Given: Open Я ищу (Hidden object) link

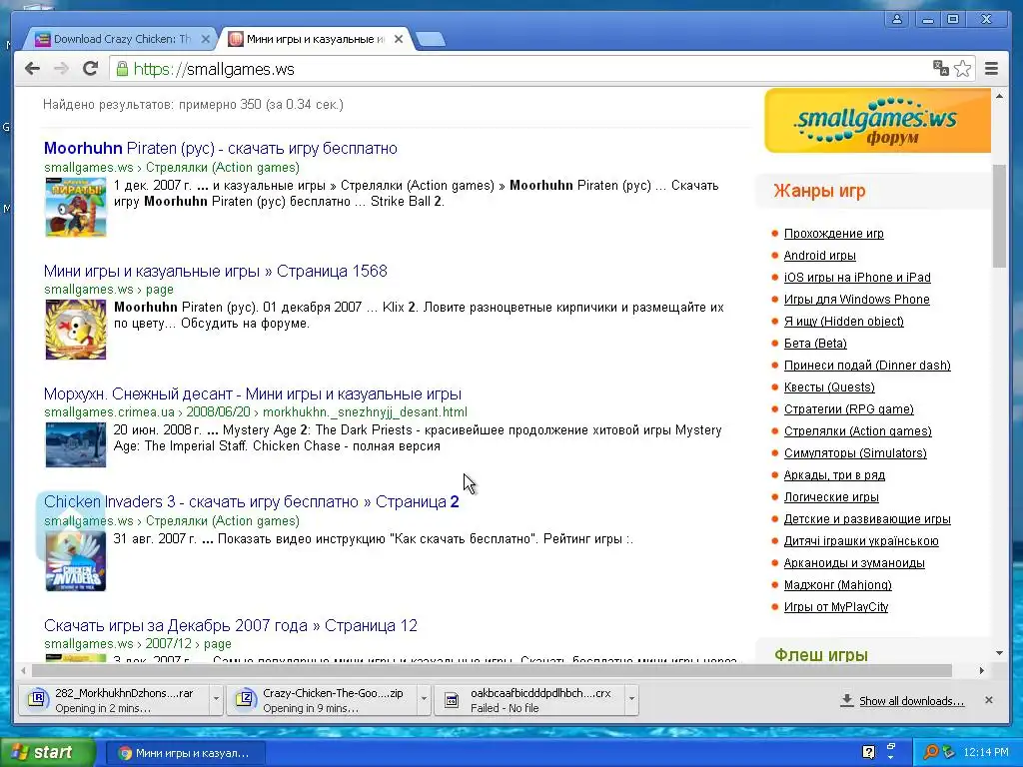Looking at the screenshot, I should tap(843, 322).
